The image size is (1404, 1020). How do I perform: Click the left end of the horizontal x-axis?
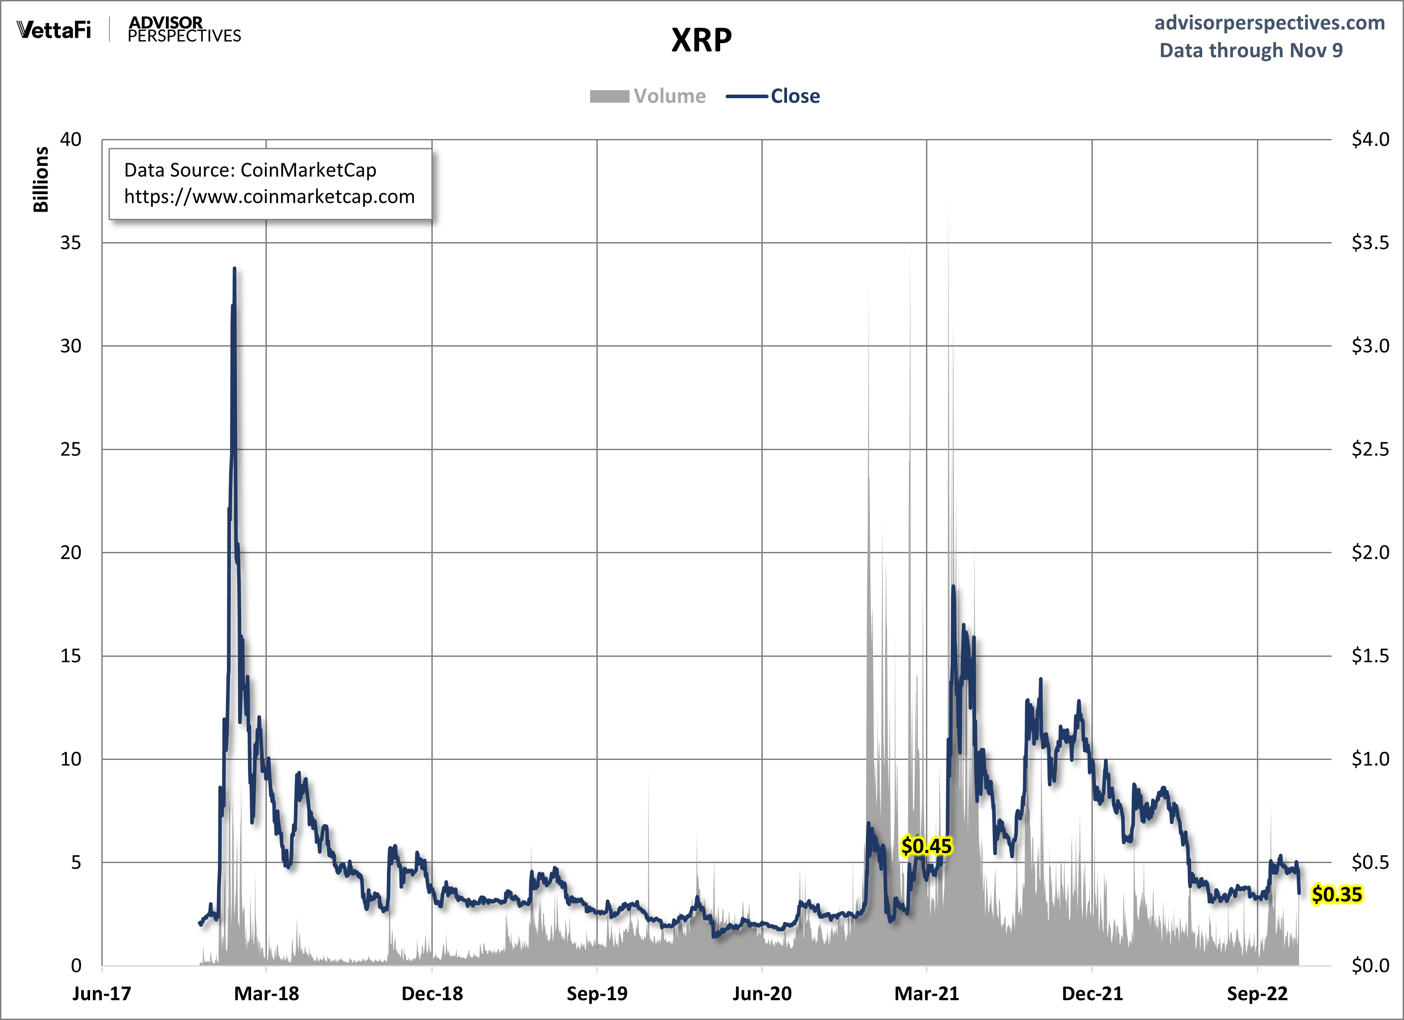click(x=103, y=966)
